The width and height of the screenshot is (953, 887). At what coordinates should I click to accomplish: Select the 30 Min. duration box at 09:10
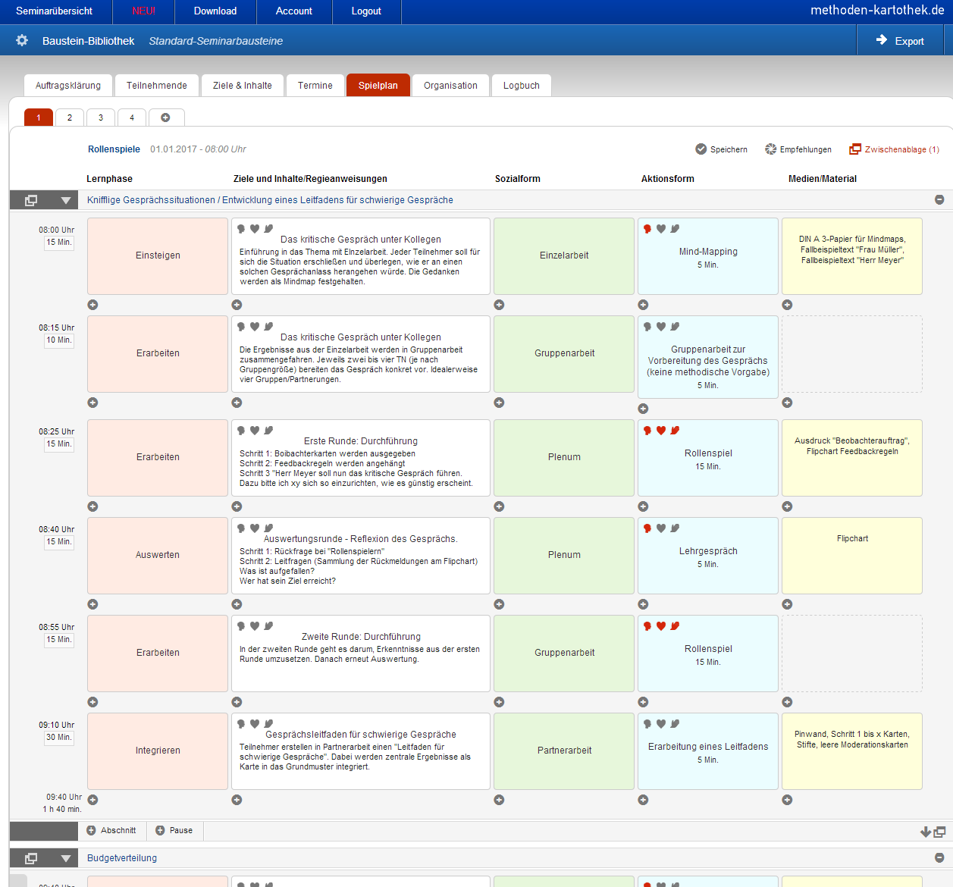click(x=59, y=738)
